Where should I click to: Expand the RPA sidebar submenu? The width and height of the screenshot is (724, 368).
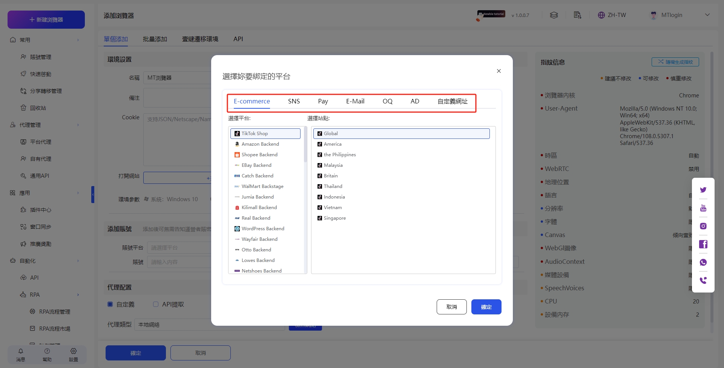[x=78, y=295]
